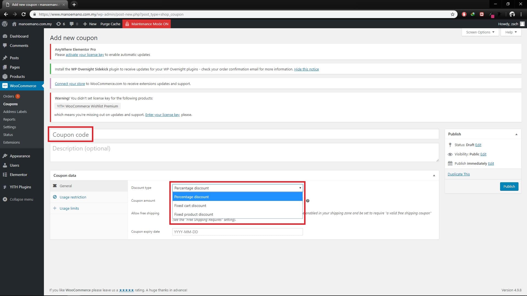Screen dimensions: 527x296
Task: Switch to the Usage restriction tab
Action: point(89,197)
